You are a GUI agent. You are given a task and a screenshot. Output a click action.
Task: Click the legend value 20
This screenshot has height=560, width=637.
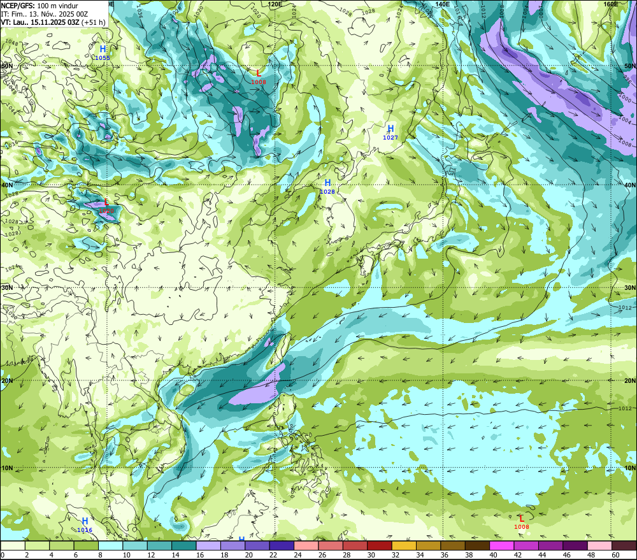click(x=248, y=555)
